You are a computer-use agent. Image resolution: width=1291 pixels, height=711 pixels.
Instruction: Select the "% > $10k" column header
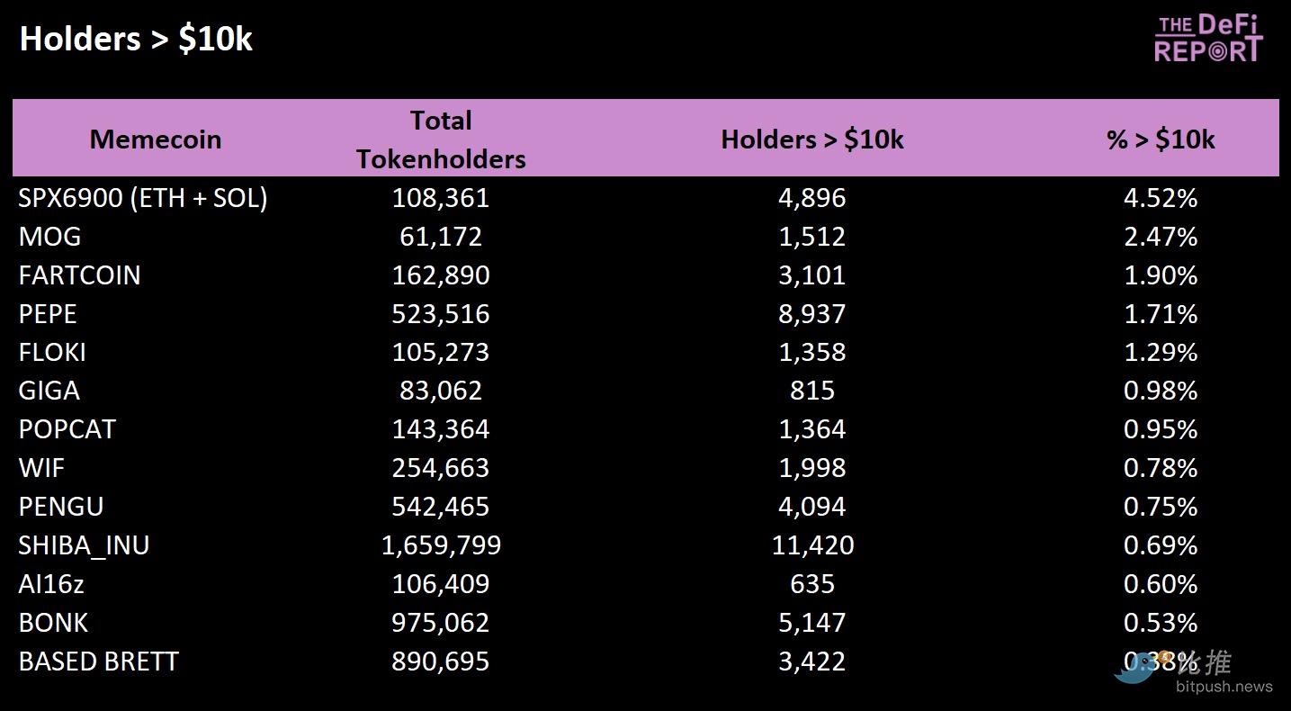pyautogui.click(x=1161, y=139)
